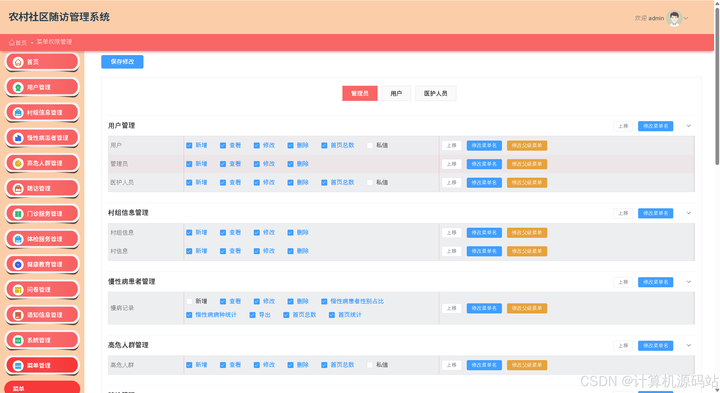The image size is (720, 393).
Task: Toggle 慢性病患者性别占比 checkbox
Action: (324, 301)
